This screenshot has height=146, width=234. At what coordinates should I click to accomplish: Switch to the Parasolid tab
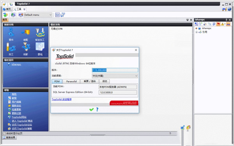click(71, 81)
